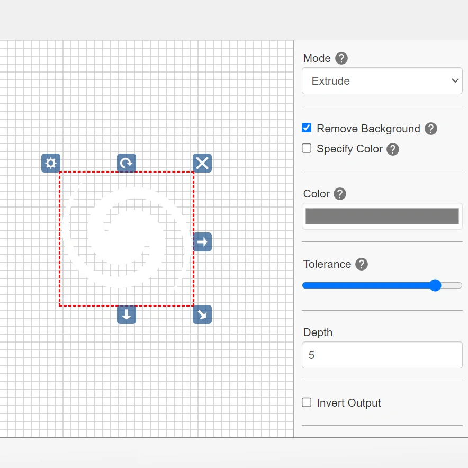Open the Tolerance help tooltip icon
The image size is (468, 468).
click(x=361, y=264)
